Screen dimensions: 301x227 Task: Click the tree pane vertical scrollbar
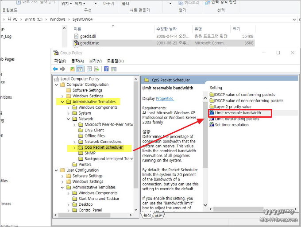click(x=135, y=133)
